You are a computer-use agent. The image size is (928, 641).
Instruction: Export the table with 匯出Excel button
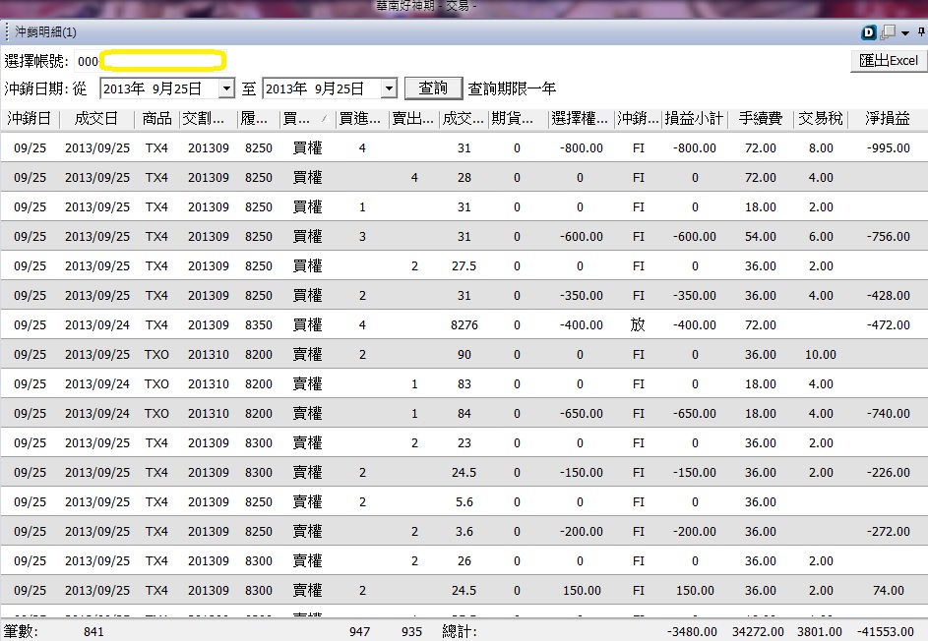point(889,61)
